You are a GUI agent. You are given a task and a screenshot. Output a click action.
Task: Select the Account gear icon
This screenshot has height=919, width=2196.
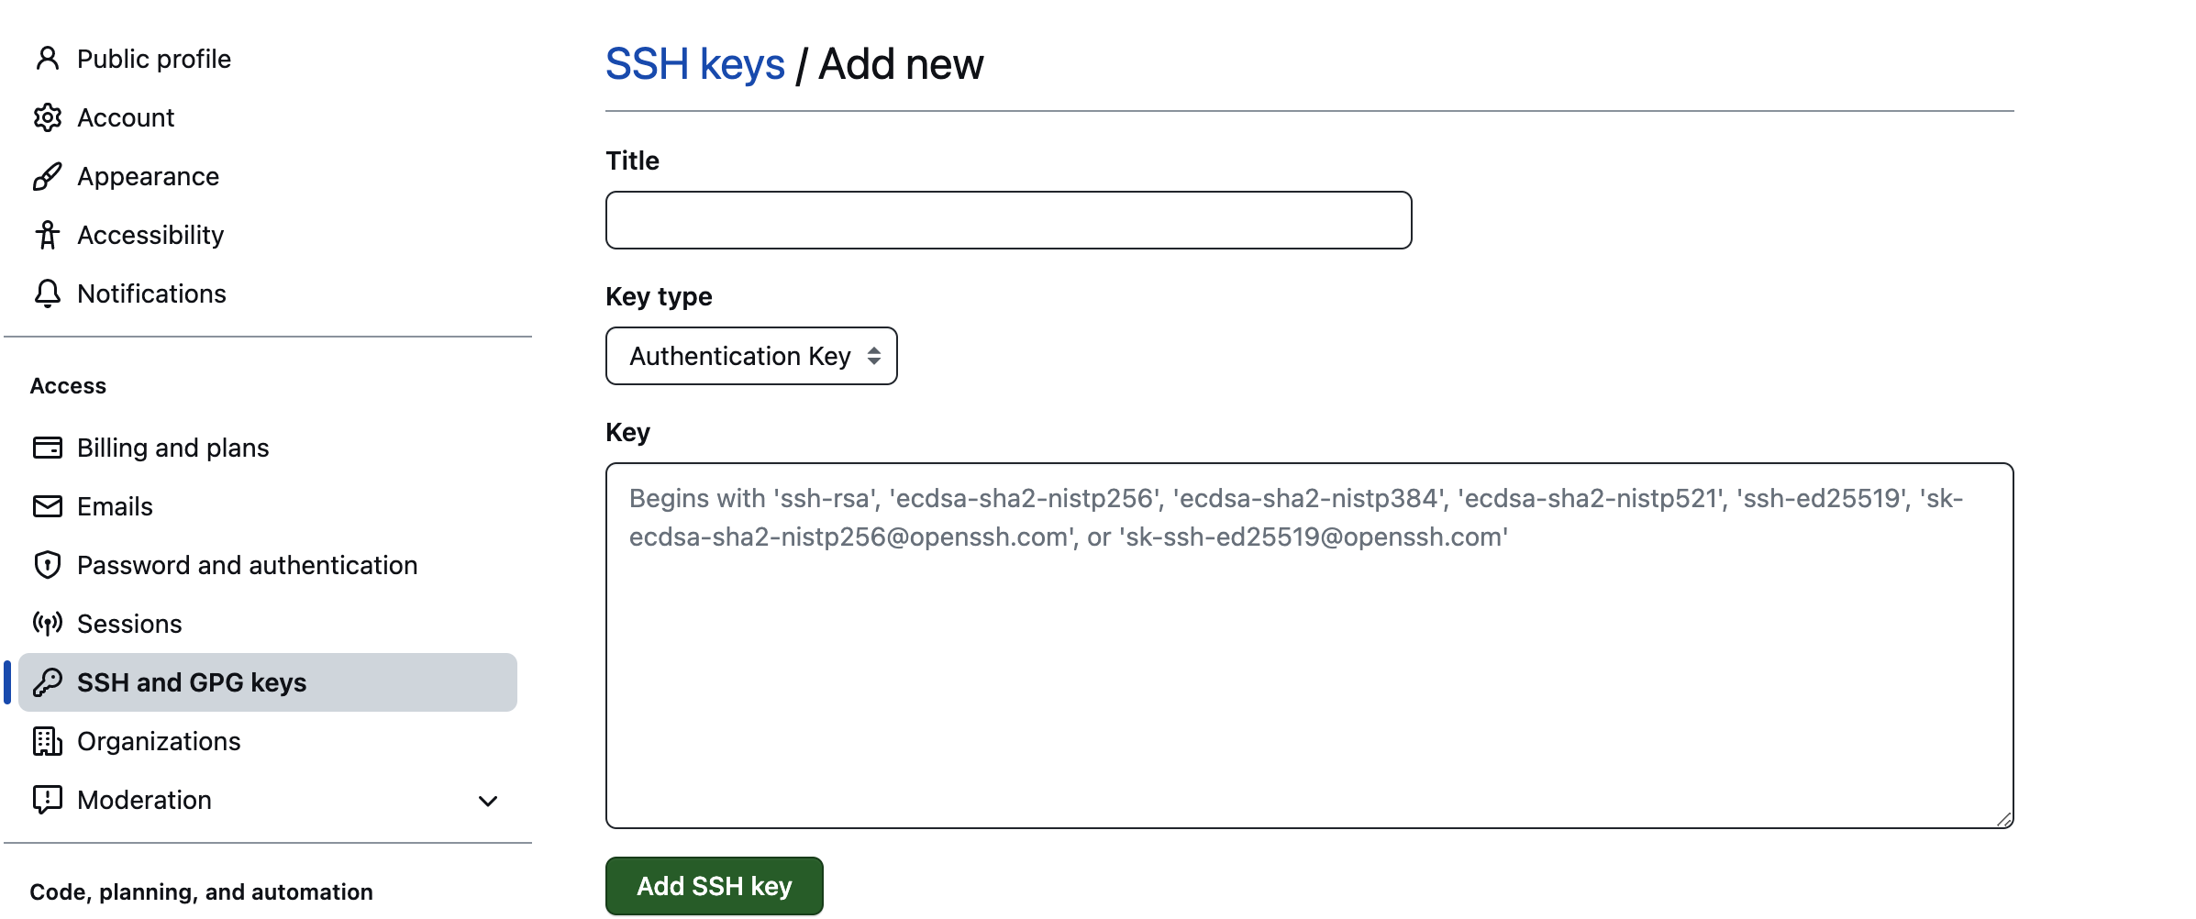pos(48,117)
